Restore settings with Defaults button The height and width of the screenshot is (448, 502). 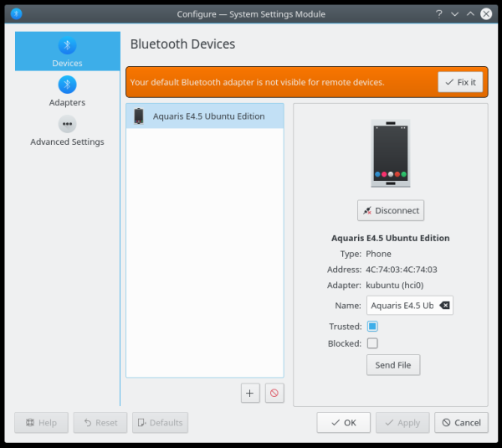pos(160,423)
